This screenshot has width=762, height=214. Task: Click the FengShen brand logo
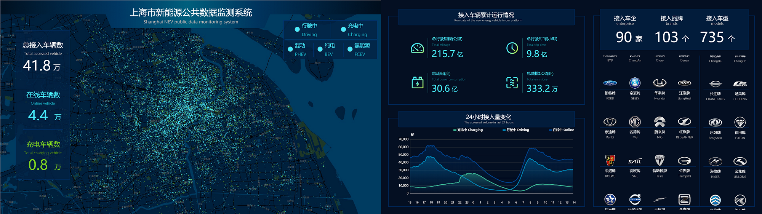(x=715, y=122)
